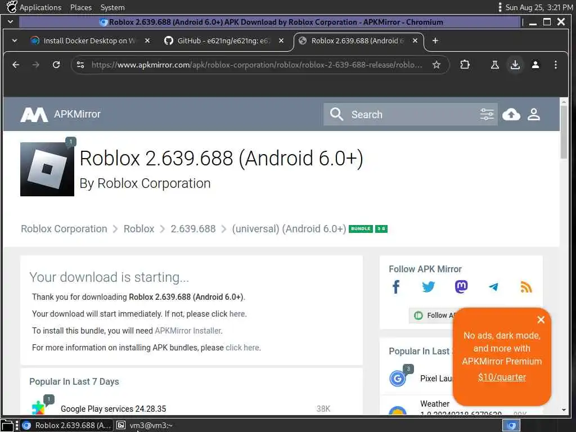Click the address bar URL
This screenshot has width=576, height=432.
pos(256,65)
